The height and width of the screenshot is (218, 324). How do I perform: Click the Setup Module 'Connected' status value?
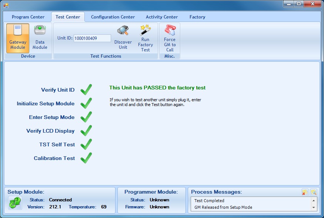[x=60, y=200]
